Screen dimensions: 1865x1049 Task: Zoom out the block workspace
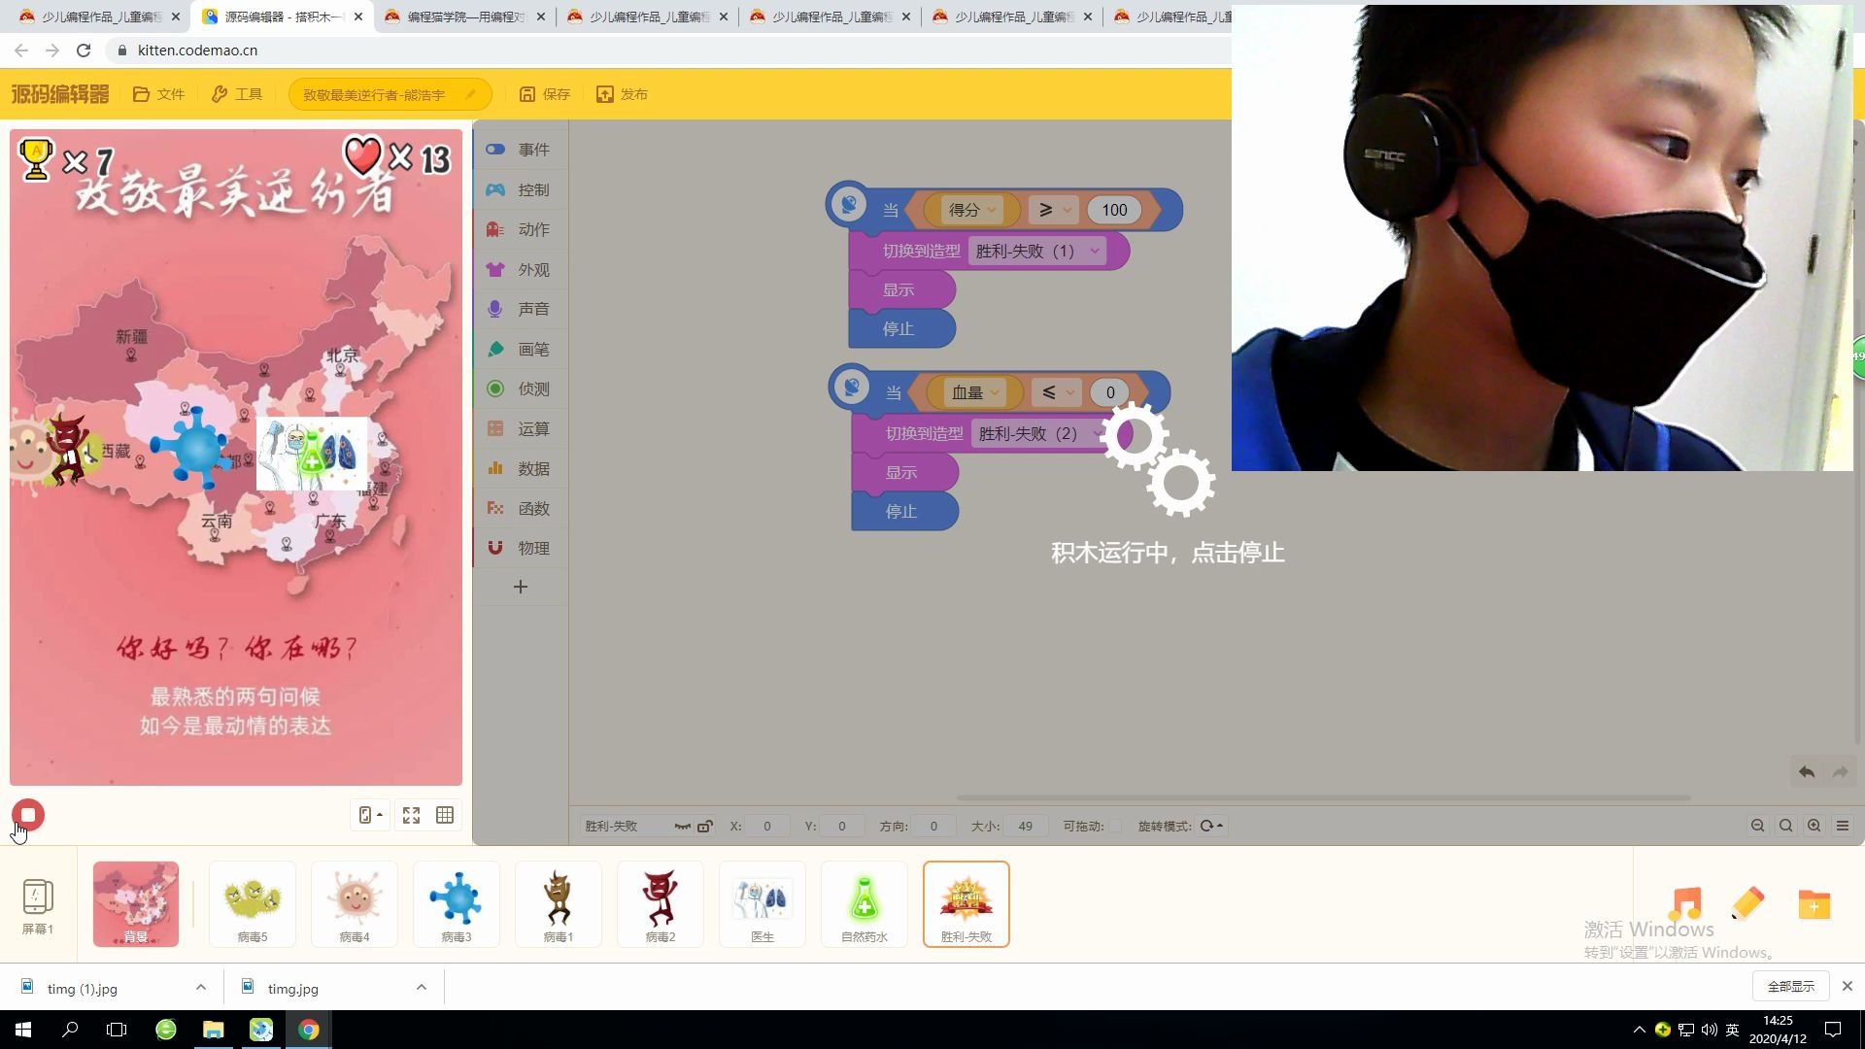(x=1757, y=826)
